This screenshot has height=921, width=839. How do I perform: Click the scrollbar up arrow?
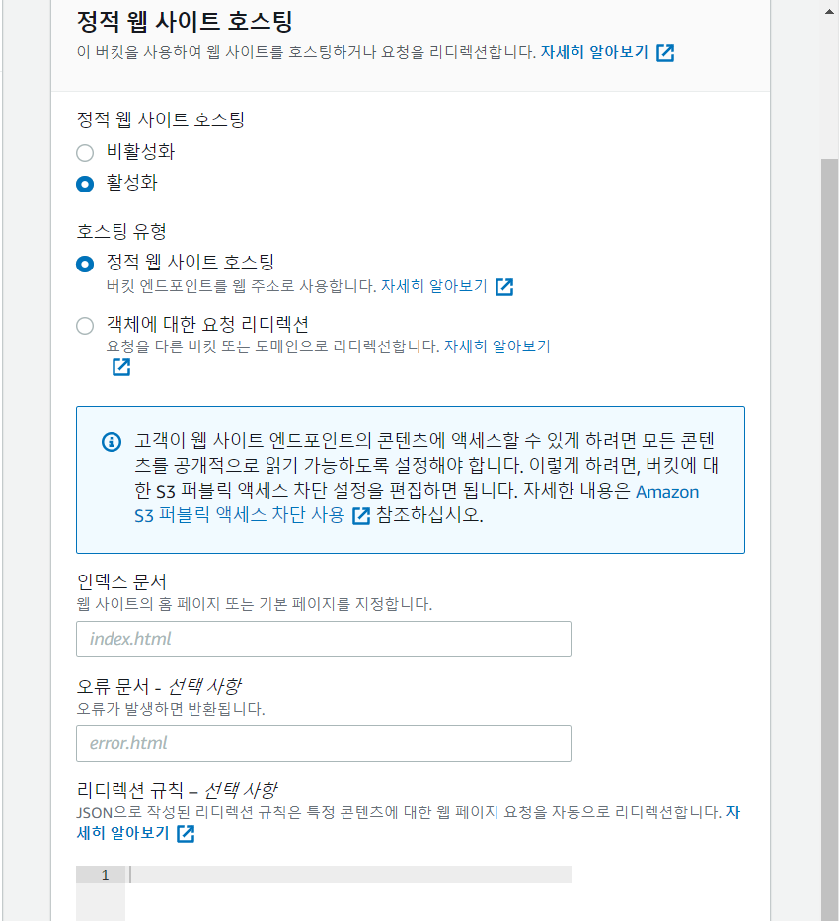pos(829,11)
